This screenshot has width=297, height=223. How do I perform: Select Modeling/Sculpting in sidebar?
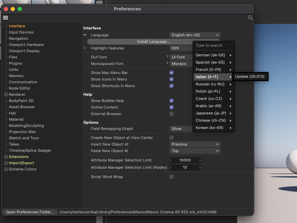[x=26, y=126]
